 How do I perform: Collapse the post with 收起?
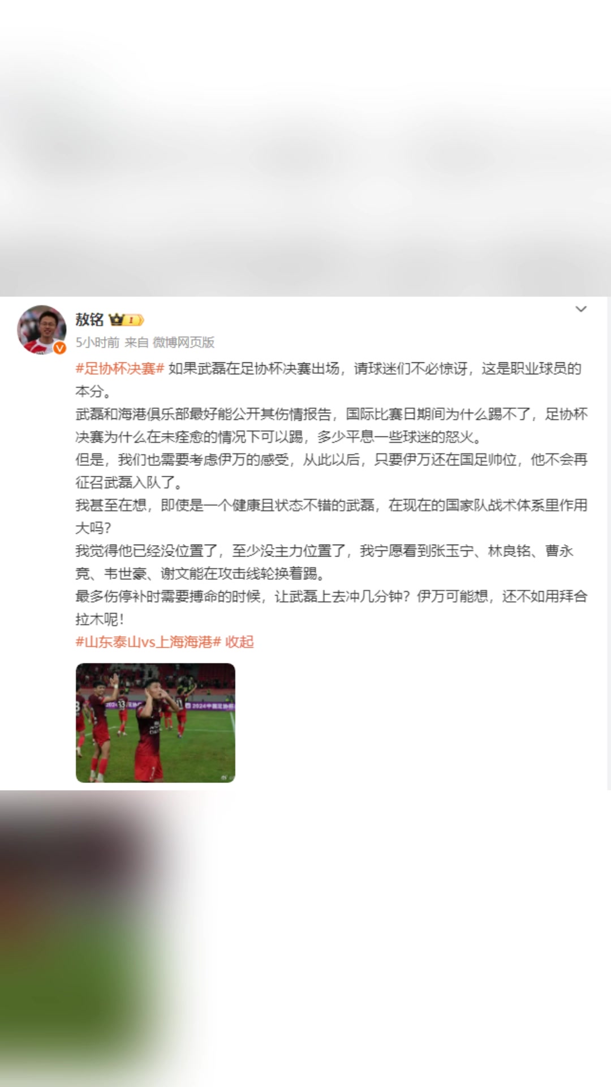coord(240,642)
